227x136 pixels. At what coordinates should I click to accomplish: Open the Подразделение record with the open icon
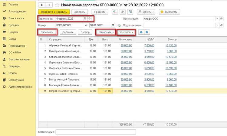tap(221, 25)
